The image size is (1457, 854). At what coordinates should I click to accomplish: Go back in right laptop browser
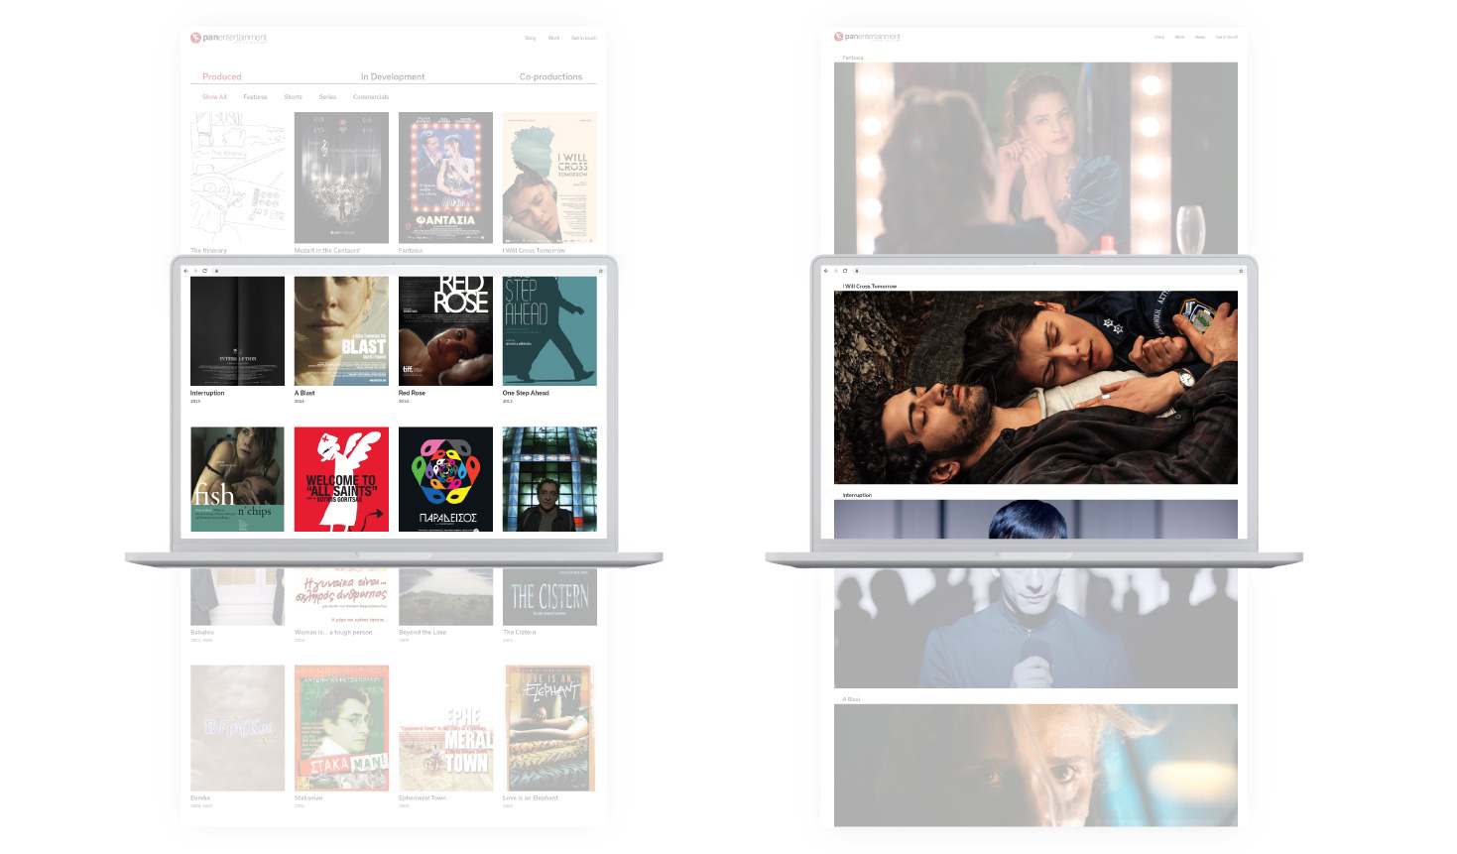point(826,271)
